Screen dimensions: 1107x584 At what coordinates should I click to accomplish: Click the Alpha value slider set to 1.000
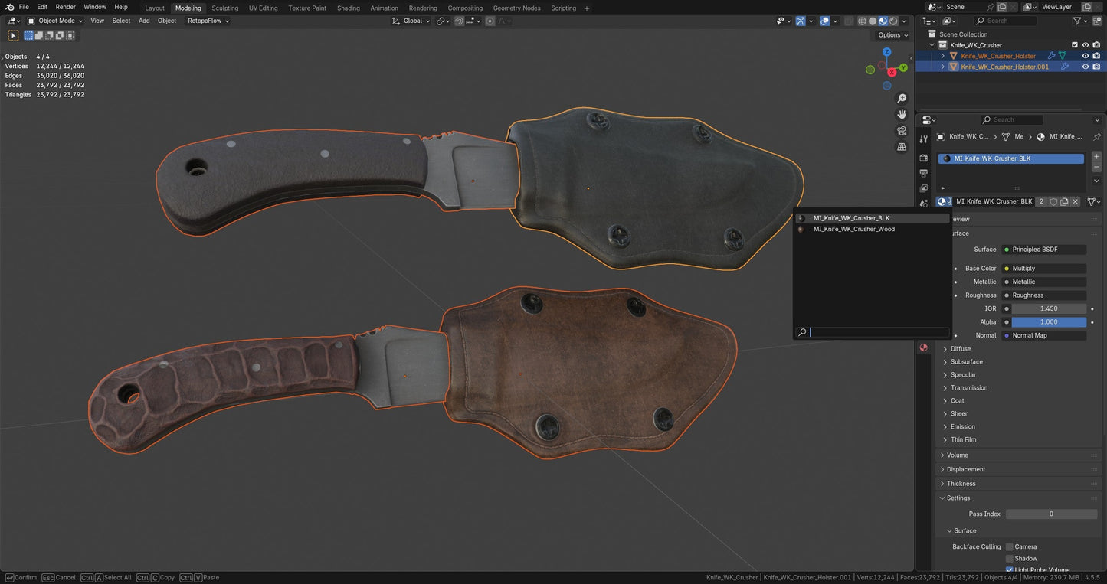1047,321
